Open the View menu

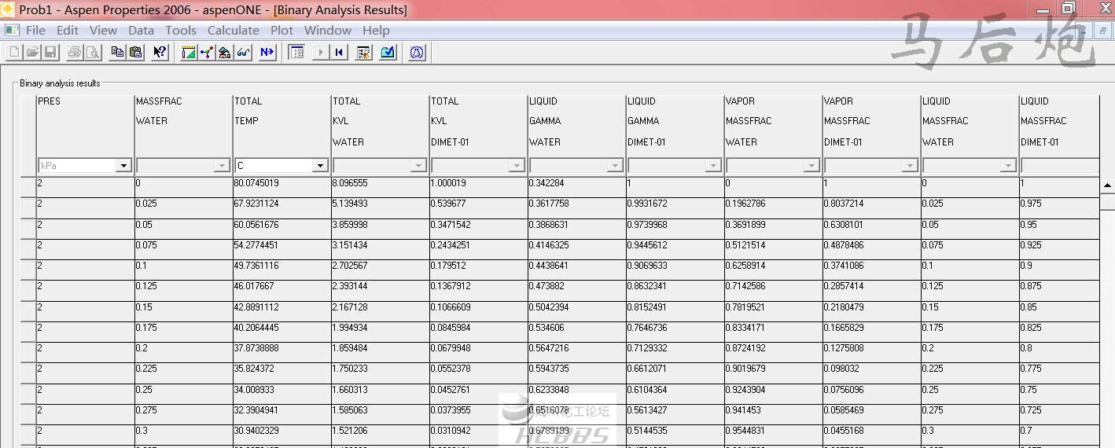[x=103, y=30]
